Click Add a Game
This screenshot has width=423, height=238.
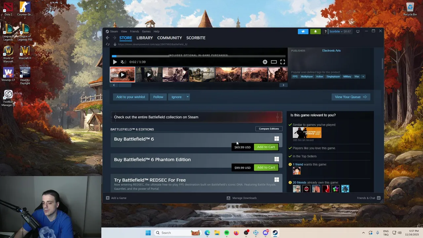tap(116, 198)
